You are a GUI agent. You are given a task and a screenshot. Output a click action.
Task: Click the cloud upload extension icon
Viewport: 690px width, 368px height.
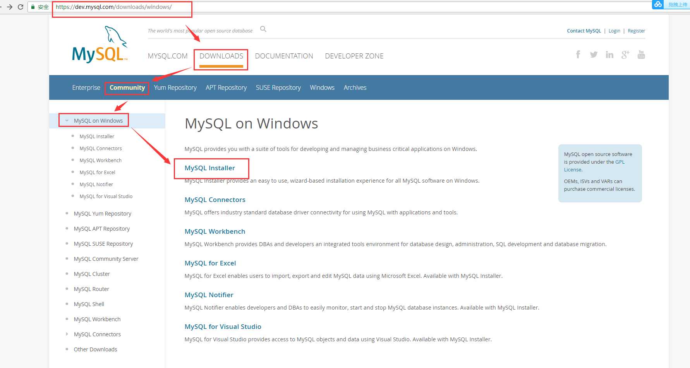pos(658,4)
